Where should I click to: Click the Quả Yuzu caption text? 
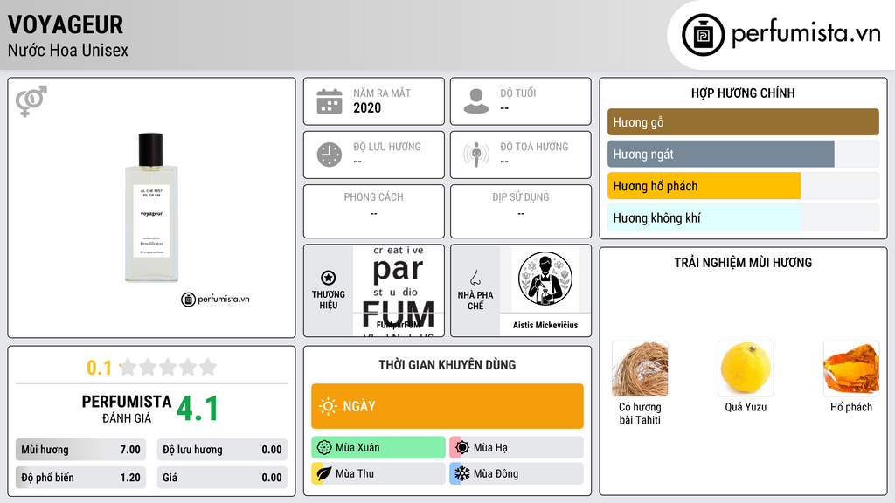tap(746, 407)
